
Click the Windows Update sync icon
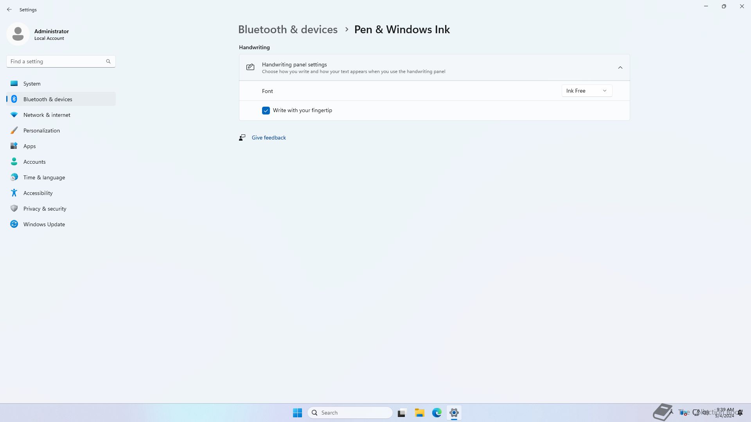point(14,224)
